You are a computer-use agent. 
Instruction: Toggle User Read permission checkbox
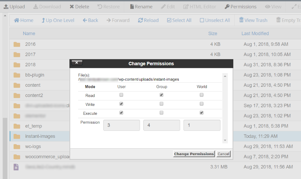121,95
